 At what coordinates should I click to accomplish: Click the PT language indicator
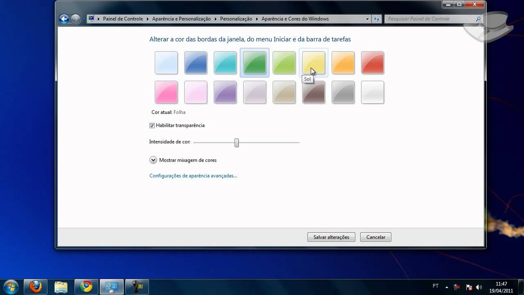coord(436,286)
